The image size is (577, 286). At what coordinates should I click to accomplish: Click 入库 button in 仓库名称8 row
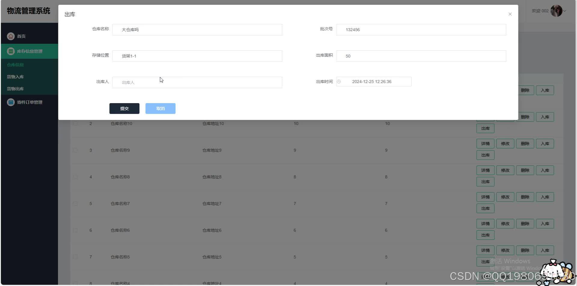click(x=545, y=170)
